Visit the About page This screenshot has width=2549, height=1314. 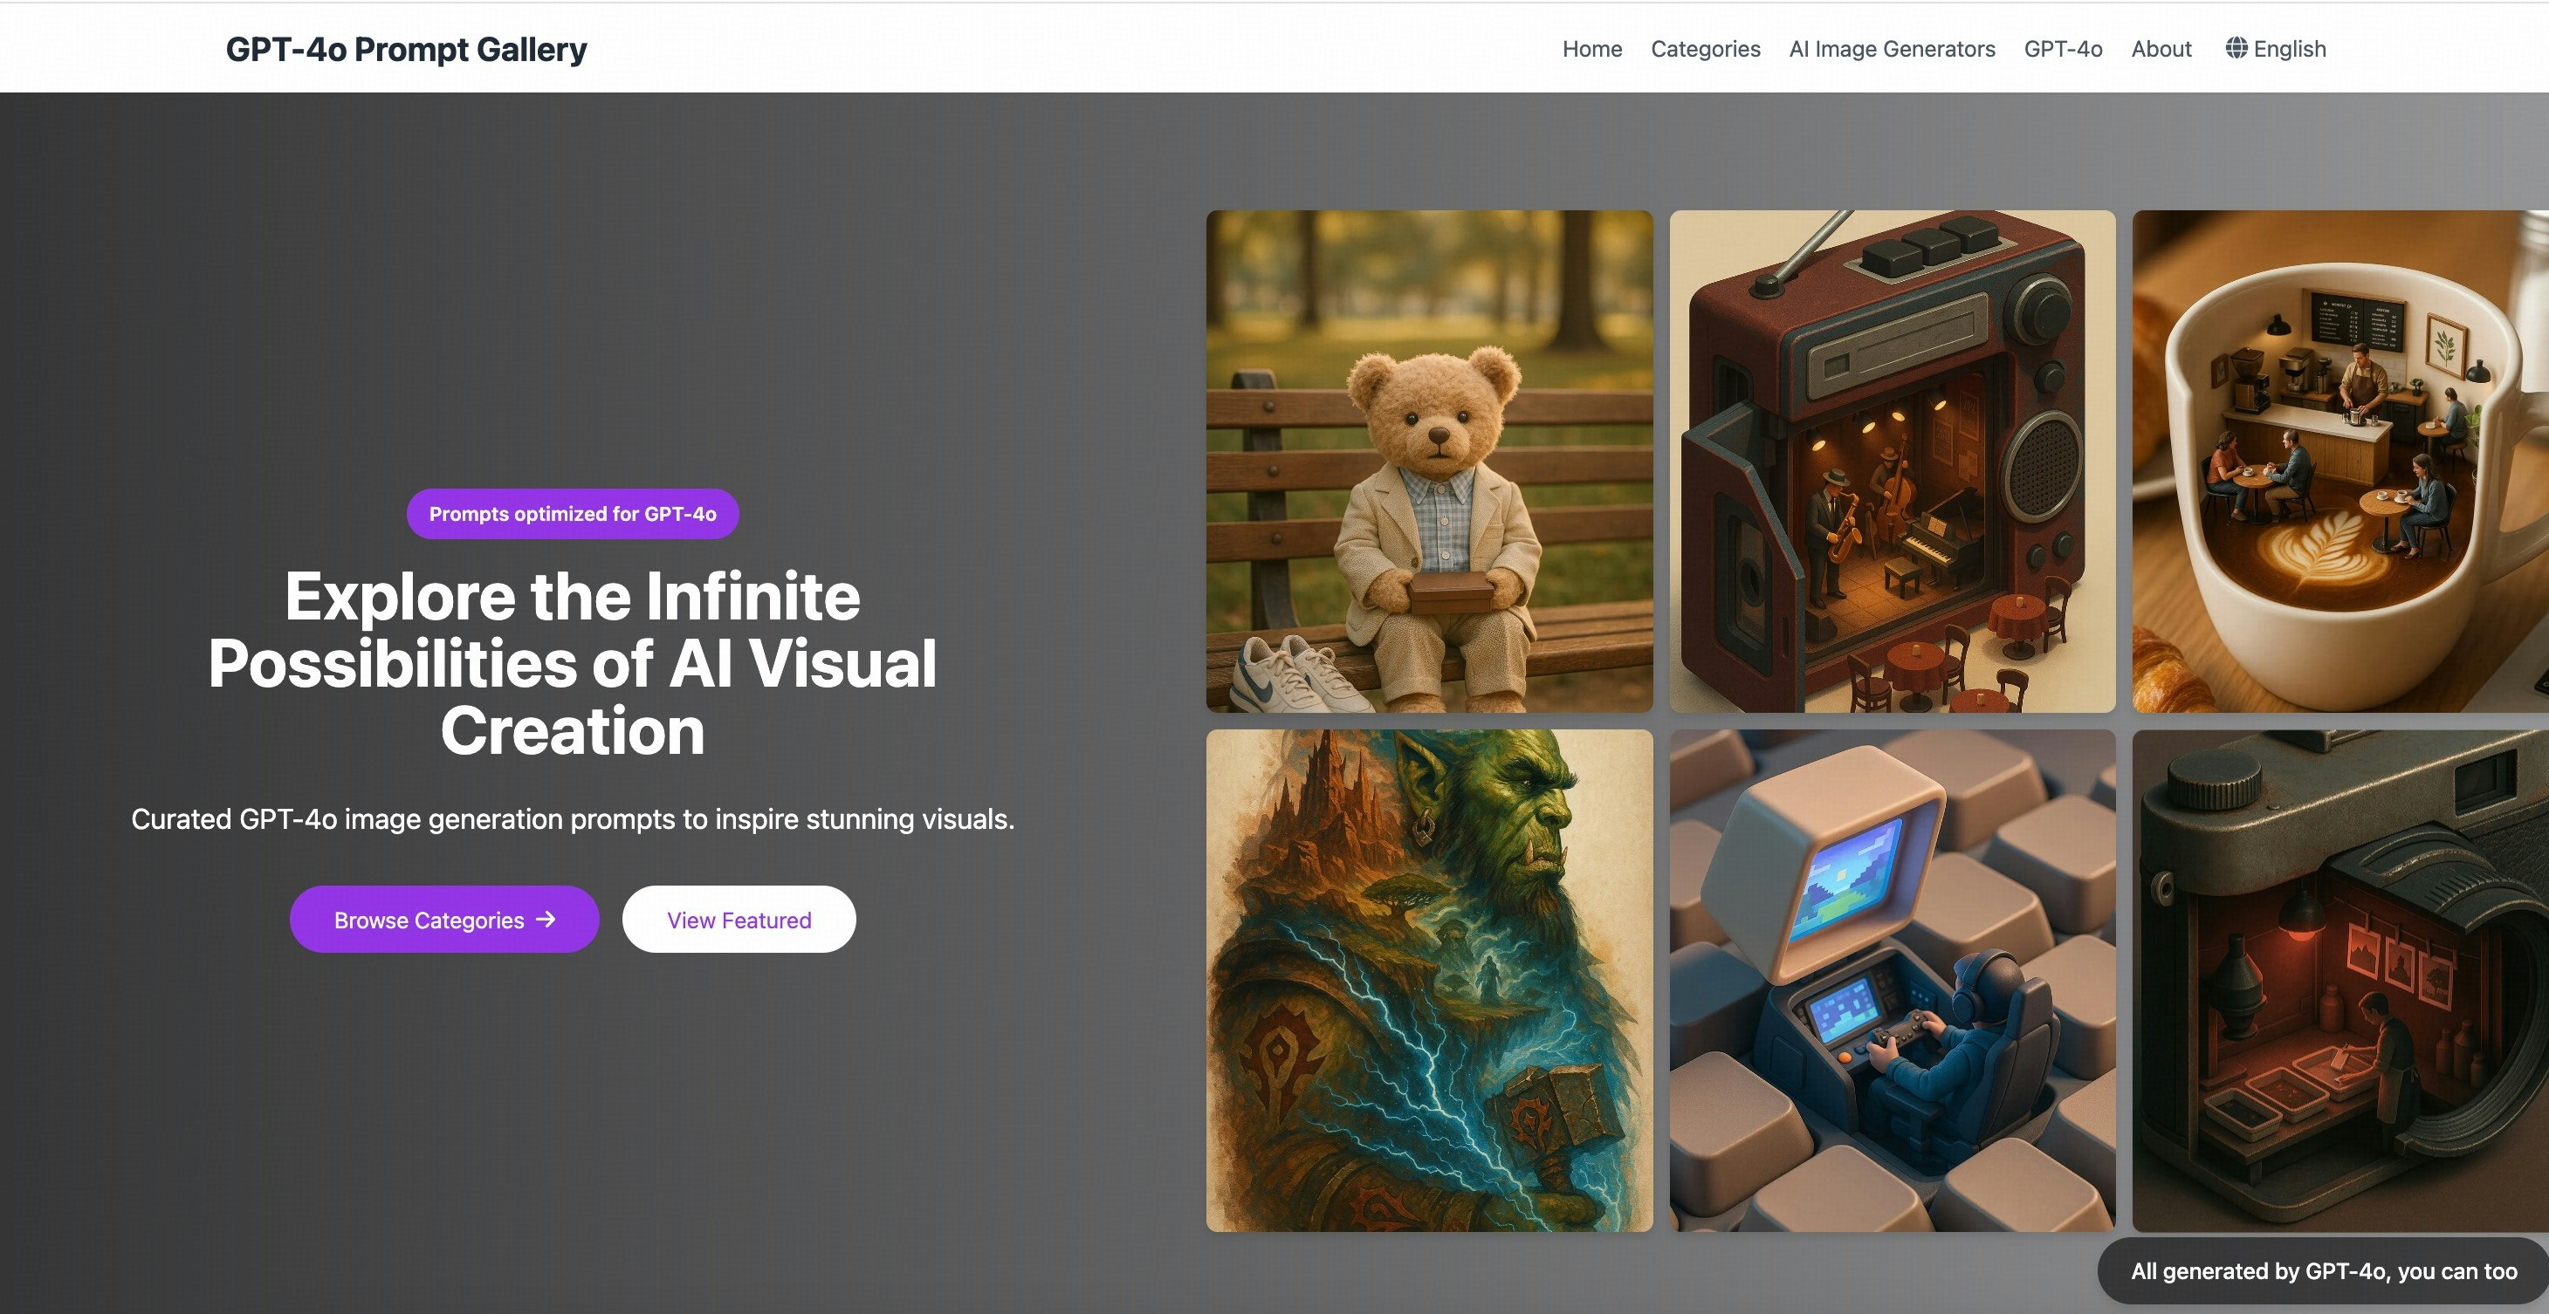click(x=2161, y=49)
